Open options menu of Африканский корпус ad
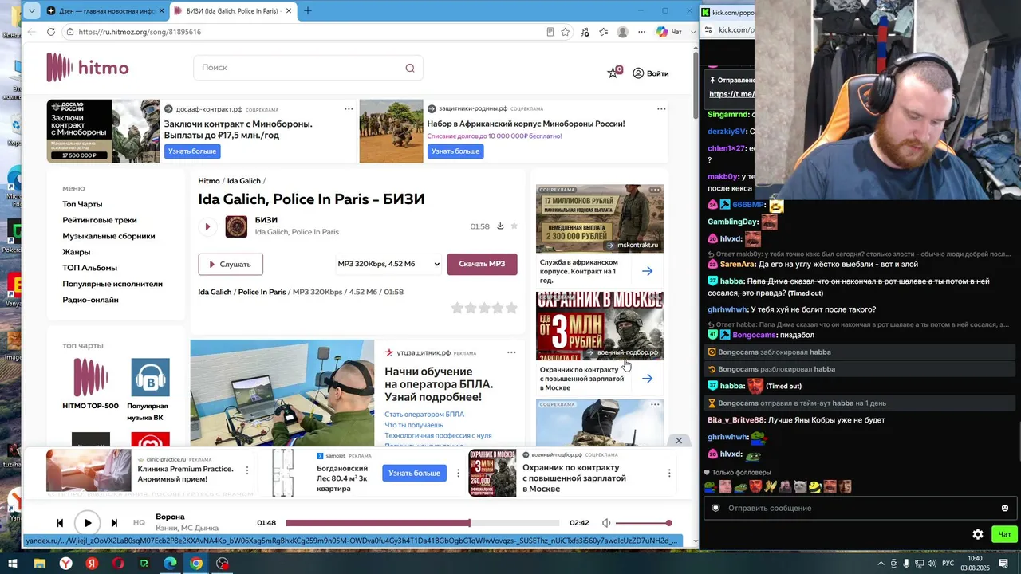The height and width of the screenshot is (574, 1021). tap(661, 108)
